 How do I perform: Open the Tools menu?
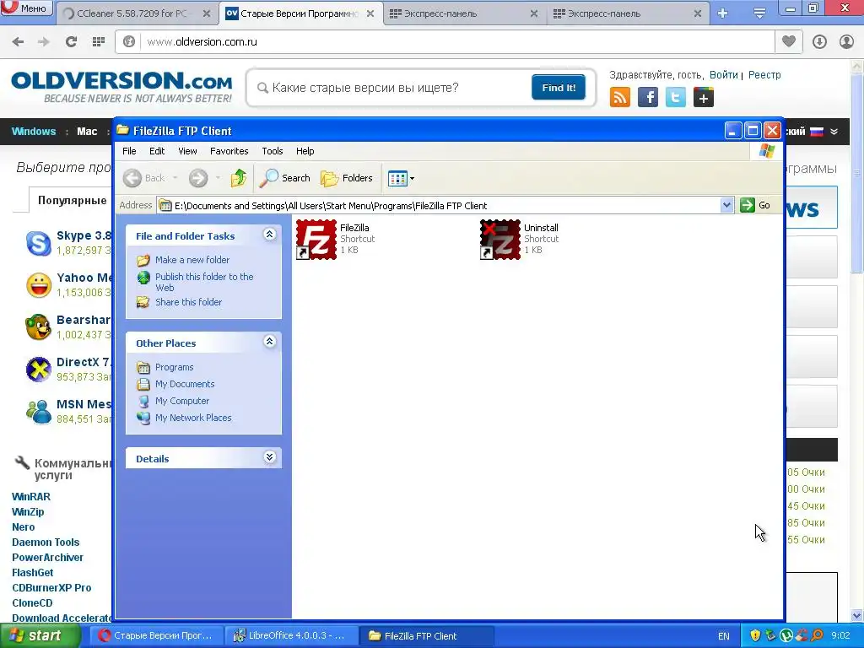click(273, 151)
